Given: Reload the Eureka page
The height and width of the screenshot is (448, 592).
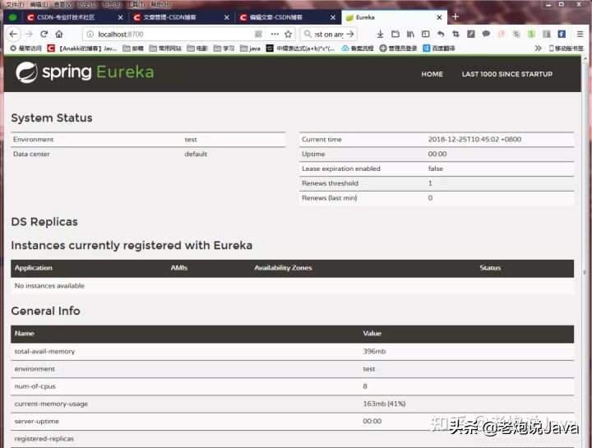Looking at the screenshot, I should pyautogui.click(x=44, y=34).
